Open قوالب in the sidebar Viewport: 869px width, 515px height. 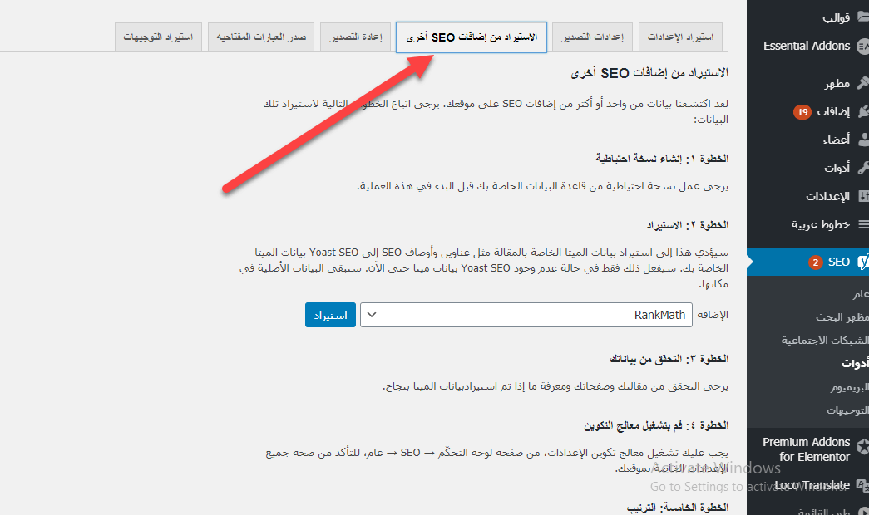[837, 17]
